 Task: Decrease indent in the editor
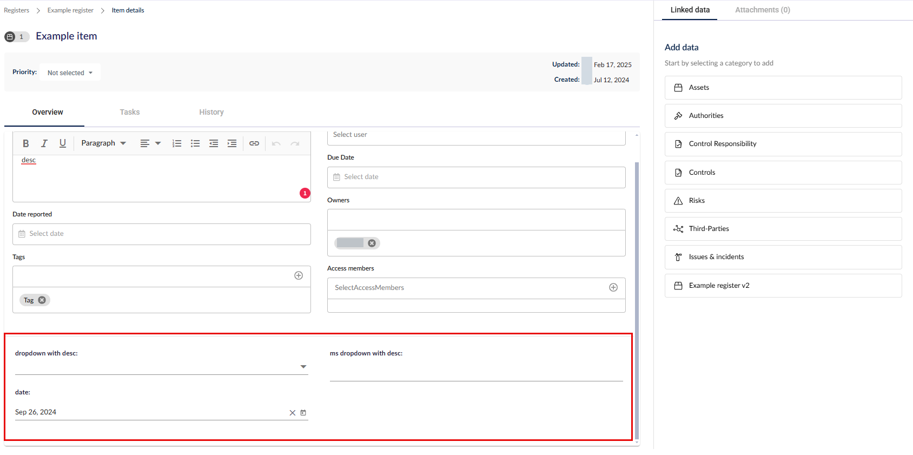[214, 143]
